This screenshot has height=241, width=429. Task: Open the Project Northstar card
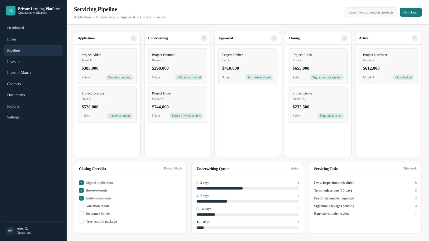(x=388, y=66)
